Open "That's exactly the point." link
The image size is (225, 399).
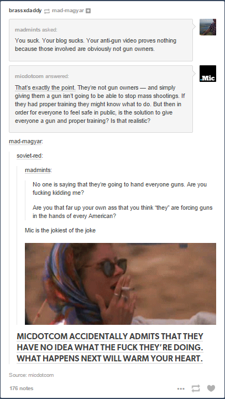(x=45, y=88)
